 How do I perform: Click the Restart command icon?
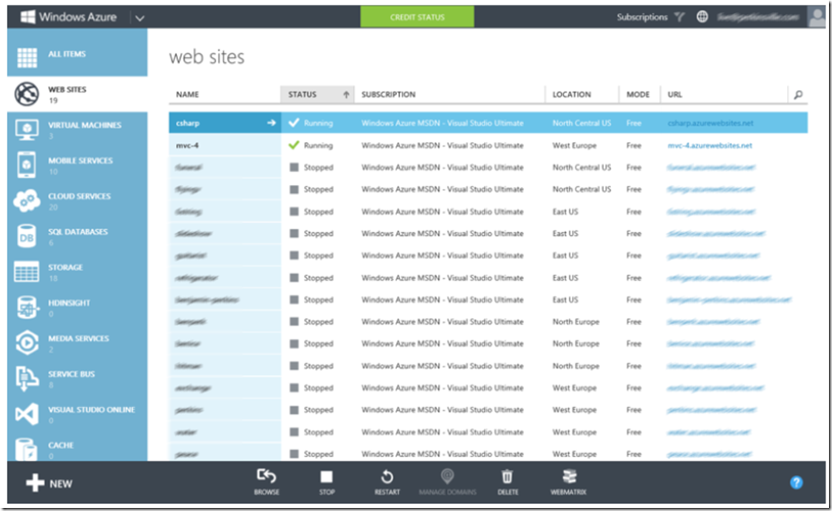pos(388,476)
